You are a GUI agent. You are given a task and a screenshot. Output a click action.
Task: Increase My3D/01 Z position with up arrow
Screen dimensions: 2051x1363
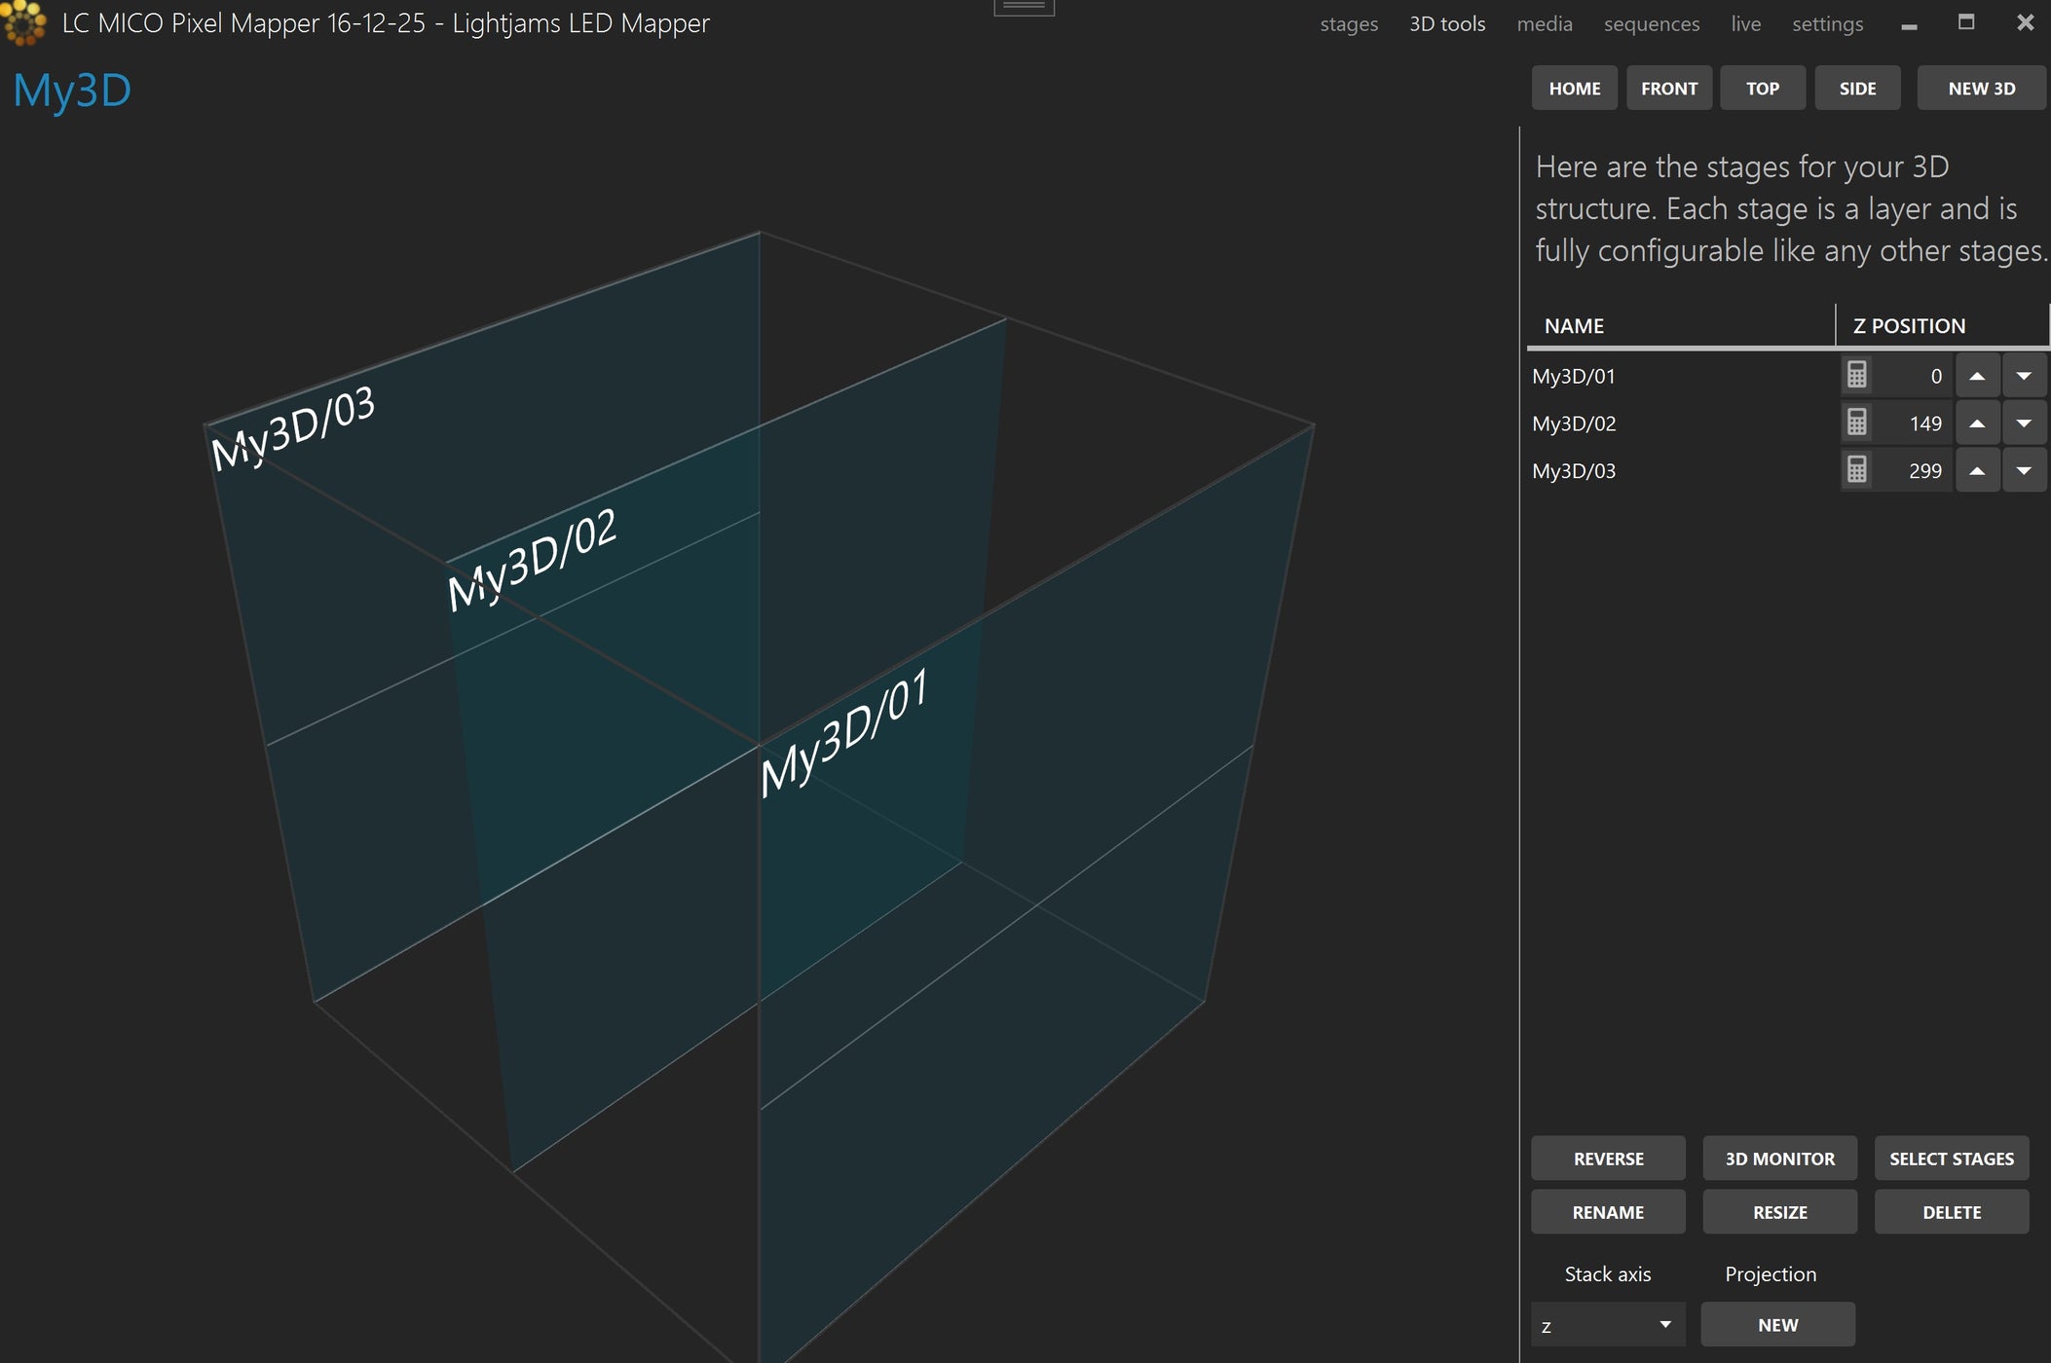pos(1977,376)
